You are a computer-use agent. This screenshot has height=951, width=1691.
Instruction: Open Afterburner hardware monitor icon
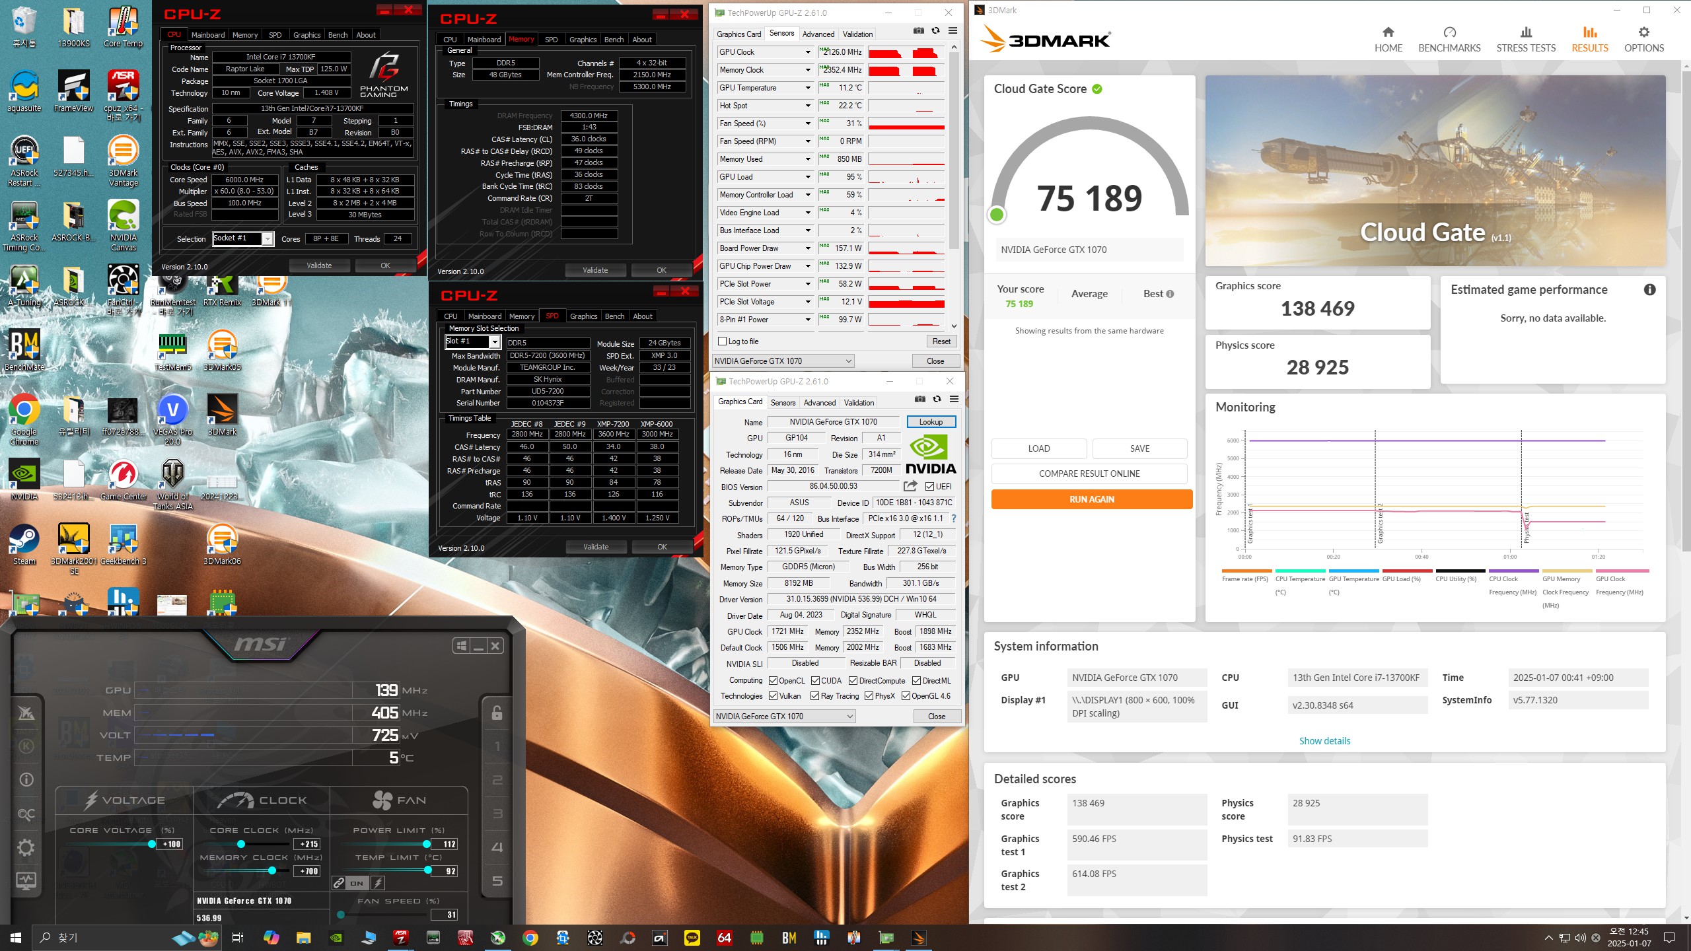tap(26, 880)
